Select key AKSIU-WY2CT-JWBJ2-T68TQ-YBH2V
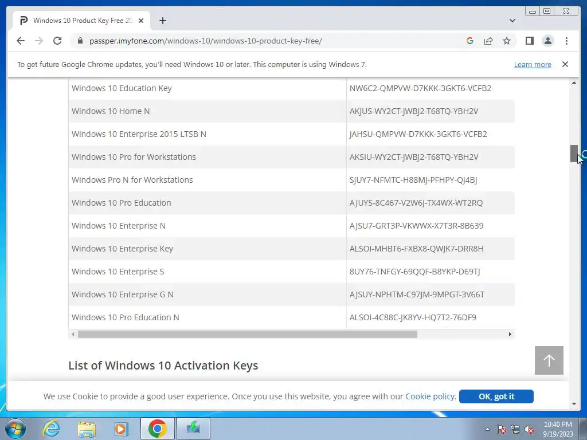 [x=414, y=157]
